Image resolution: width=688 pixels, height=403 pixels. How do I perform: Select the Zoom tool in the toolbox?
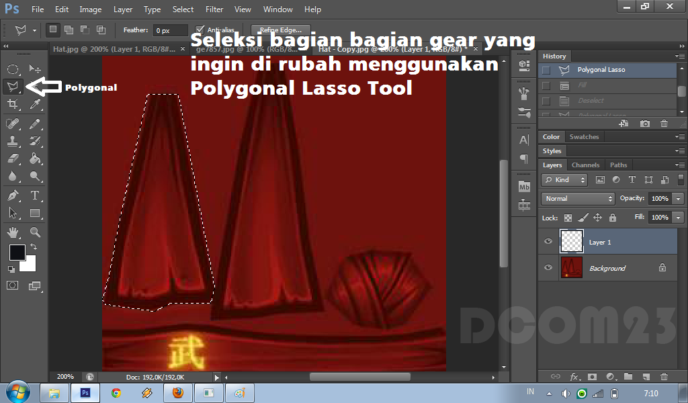(35, 232)
